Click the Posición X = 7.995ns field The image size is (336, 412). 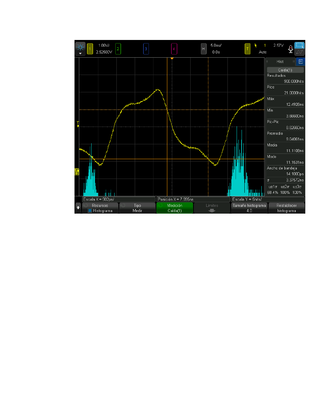coord(193,199)
